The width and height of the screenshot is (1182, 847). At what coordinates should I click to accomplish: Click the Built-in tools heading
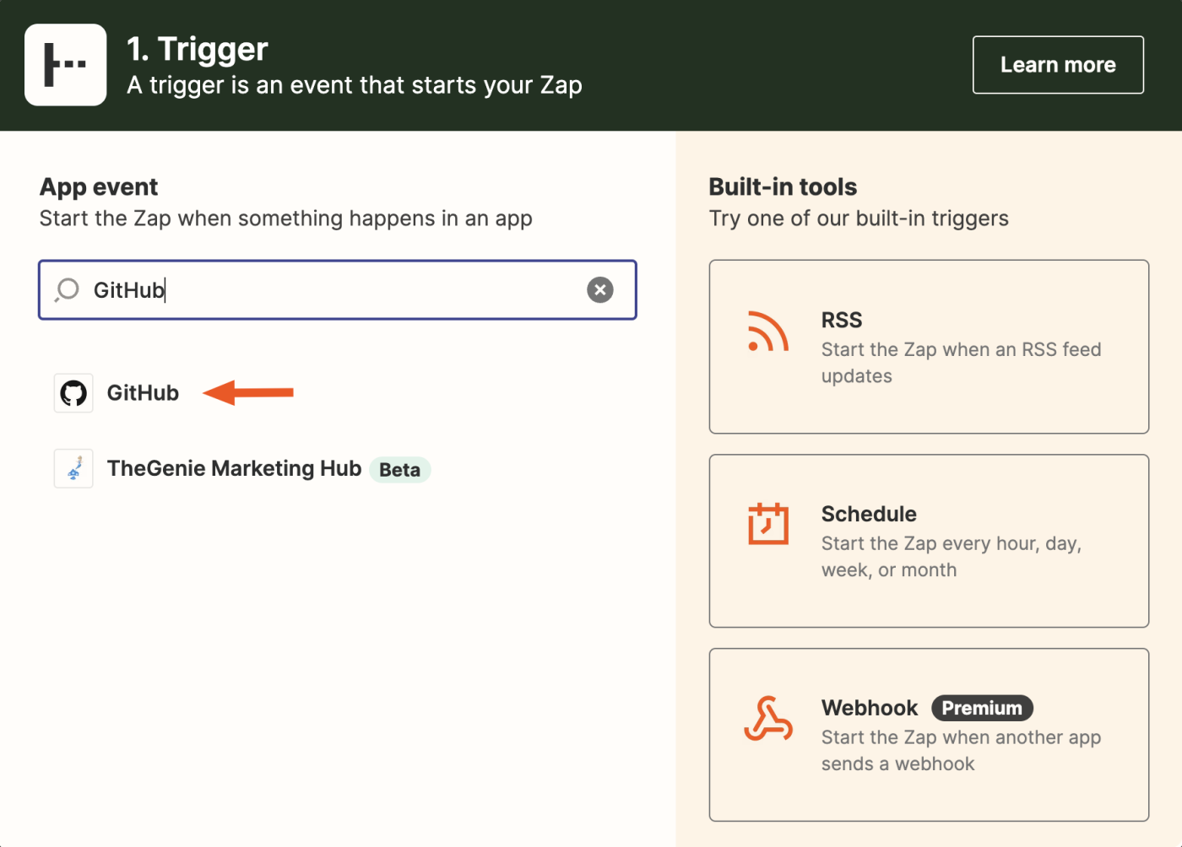click(783, 186)
